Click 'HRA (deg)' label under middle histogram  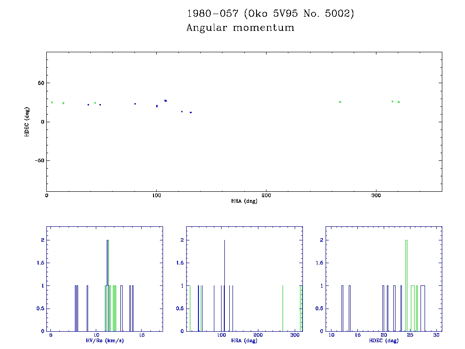pos(244,340)
